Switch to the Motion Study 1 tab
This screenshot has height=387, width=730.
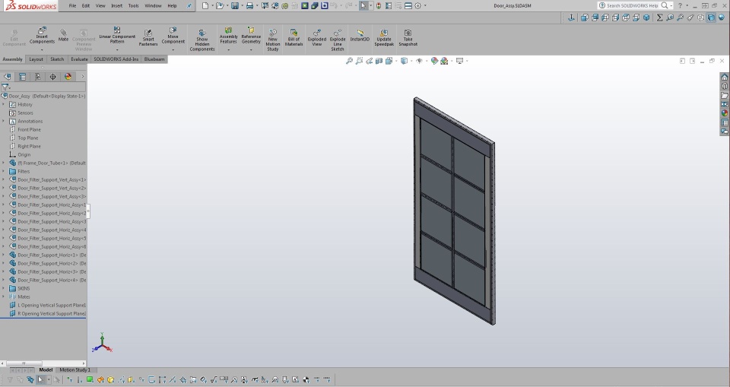coord(75,370)
